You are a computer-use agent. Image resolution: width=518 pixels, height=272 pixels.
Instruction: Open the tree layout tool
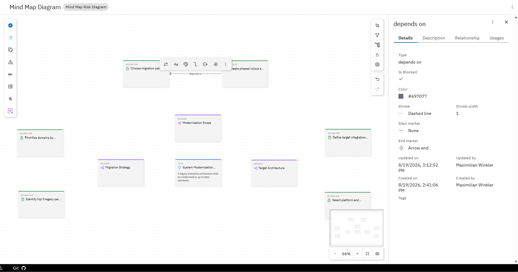pyautogui.click(x=377, y=45)
